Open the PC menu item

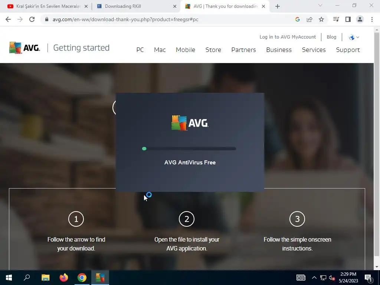click(140, 50)
